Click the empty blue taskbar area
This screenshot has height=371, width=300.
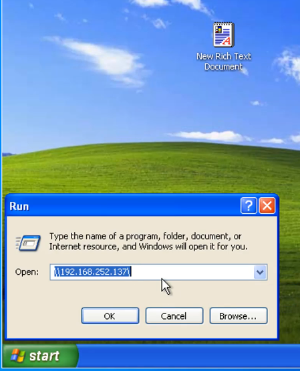click(x=189, y=356)
